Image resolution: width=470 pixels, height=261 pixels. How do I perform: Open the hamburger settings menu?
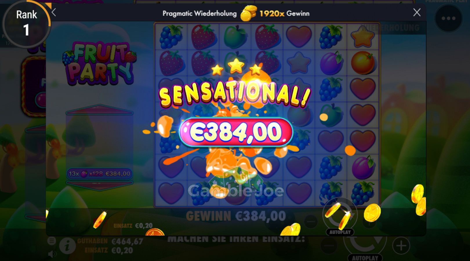click(52, 241)
